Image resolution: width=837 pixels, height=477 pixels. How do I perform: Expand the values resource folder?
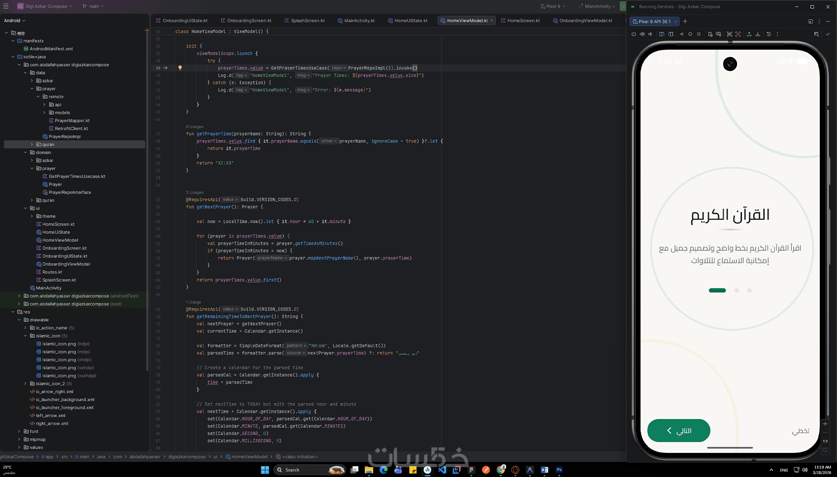pos(19,447)
